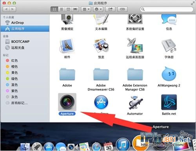
Task: Open Remote Desktop Connection (远程桌面连接) icon
Action: 135,45
